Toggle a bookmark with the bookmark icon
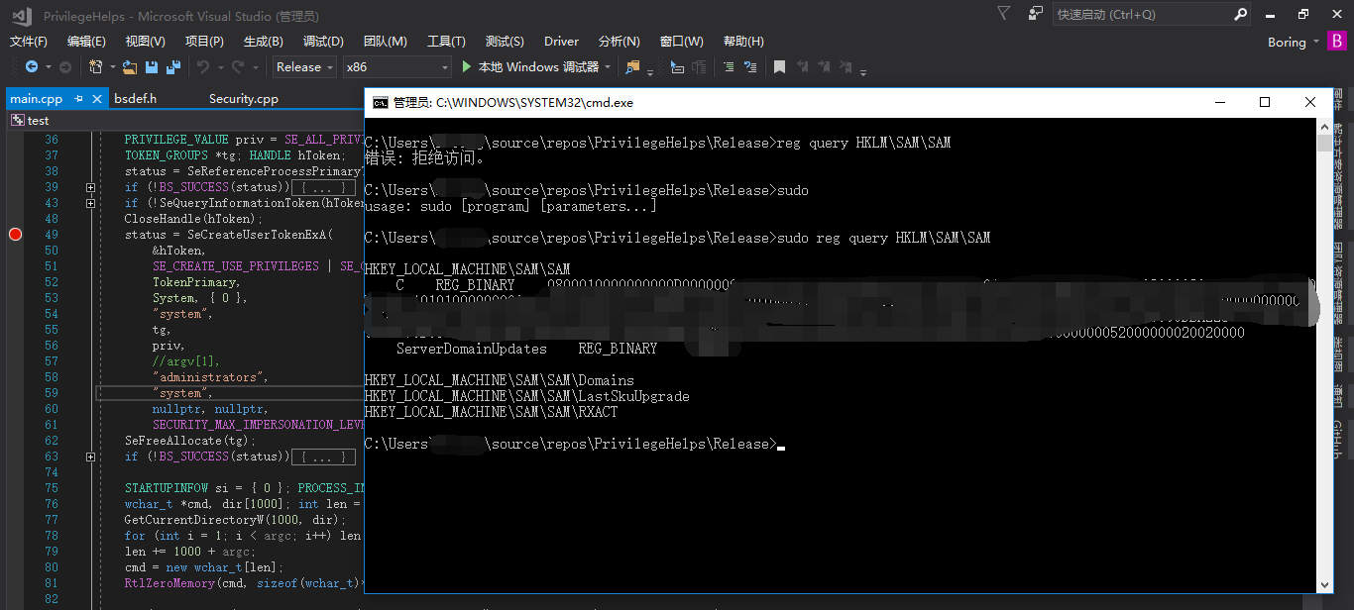The image size is (1354, 610). click(779, 67)
